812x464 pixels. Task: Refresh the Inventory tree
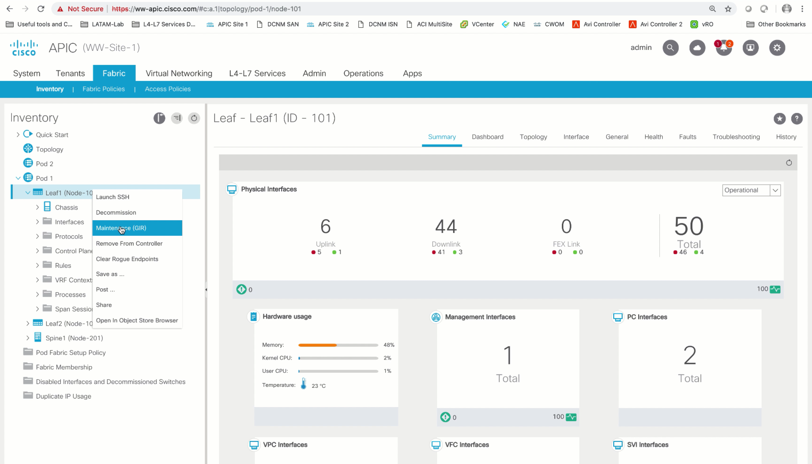194,118
